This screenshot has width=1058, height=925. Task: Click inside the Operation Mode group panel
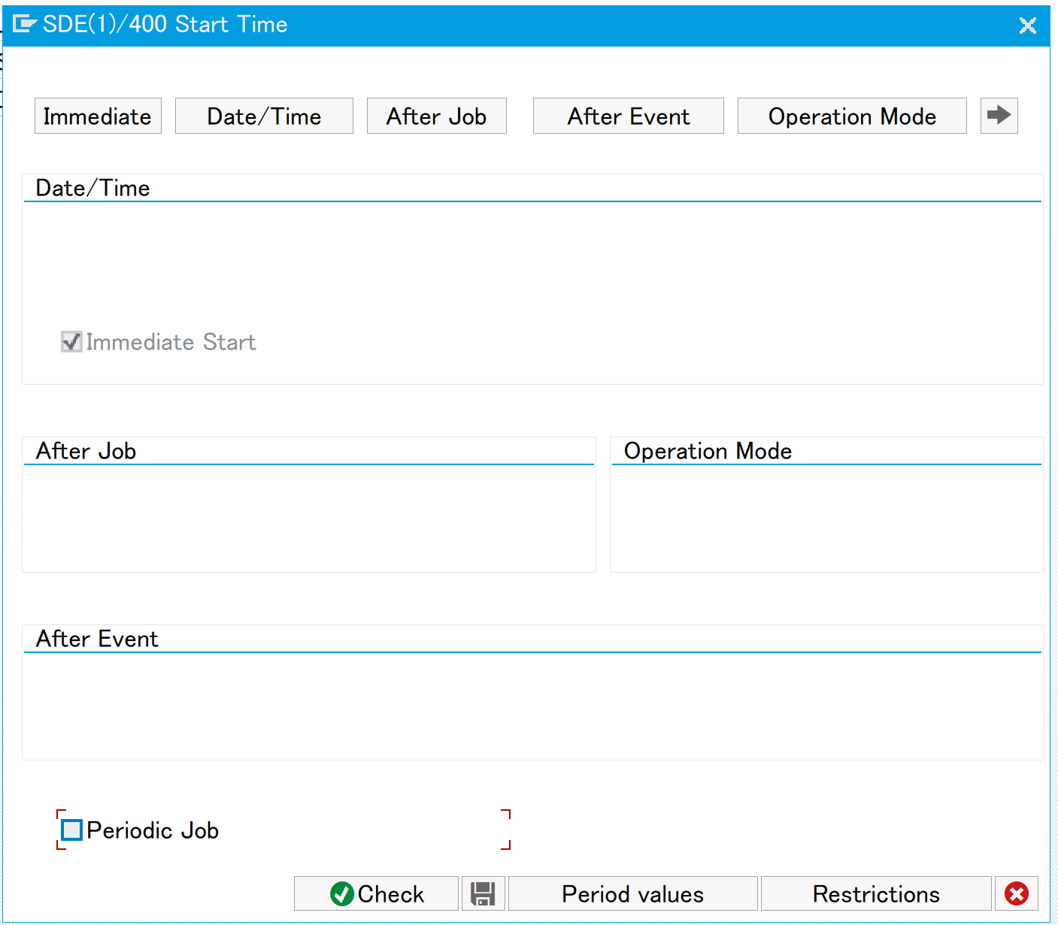[x=826, y=518]
